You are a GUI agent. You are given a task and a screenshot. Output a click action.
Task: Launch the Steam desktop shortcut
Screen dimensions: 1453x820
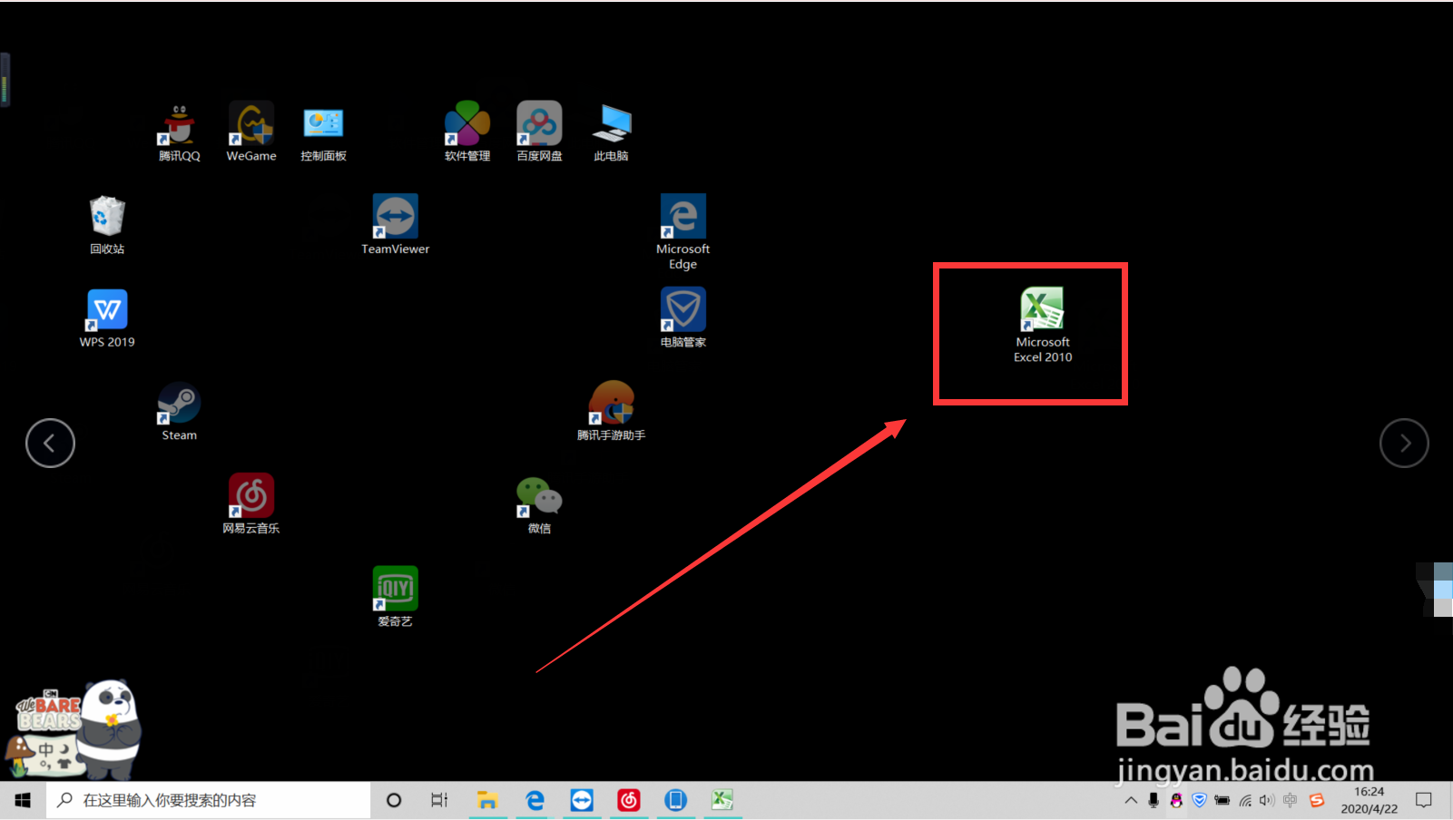[x=179, y=412]
